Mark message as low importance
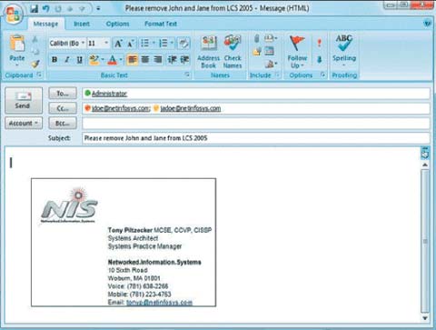The height and width of the screenshot is (330, 436). point(319,59)
